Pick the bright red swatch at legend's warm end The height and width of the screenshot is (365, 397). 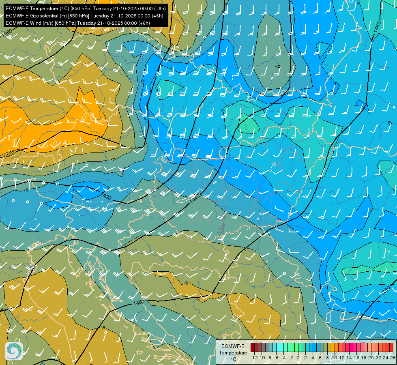(x=391, y=347)
